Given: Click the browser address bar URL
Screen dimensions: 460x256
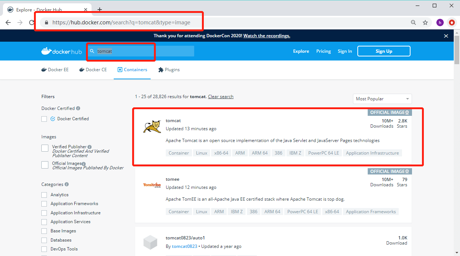Looking at the screenshot, I should point(121,23).
